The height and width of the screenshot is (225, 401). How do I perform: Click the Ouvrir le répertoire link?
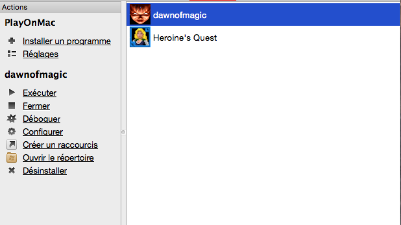pos(58,158)
